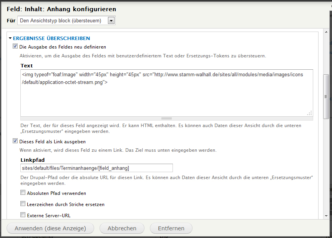Viewport: 332px width, 238px height.
Task: Check 'Leerzeichen durch Striche ersetzen'
Action: click(x=23, y=204)
